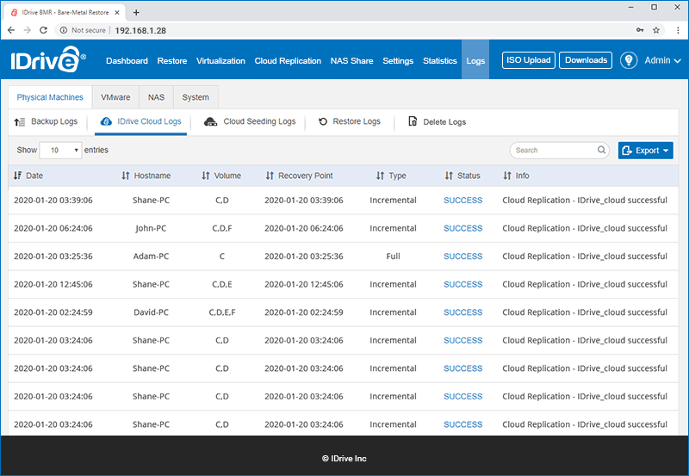The image size is (689, 476).
Task: Click the browser back arrow
Action: click(11, 30)
